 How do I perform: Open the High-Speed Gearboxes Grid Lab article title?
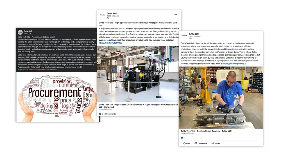pos(138,106)
